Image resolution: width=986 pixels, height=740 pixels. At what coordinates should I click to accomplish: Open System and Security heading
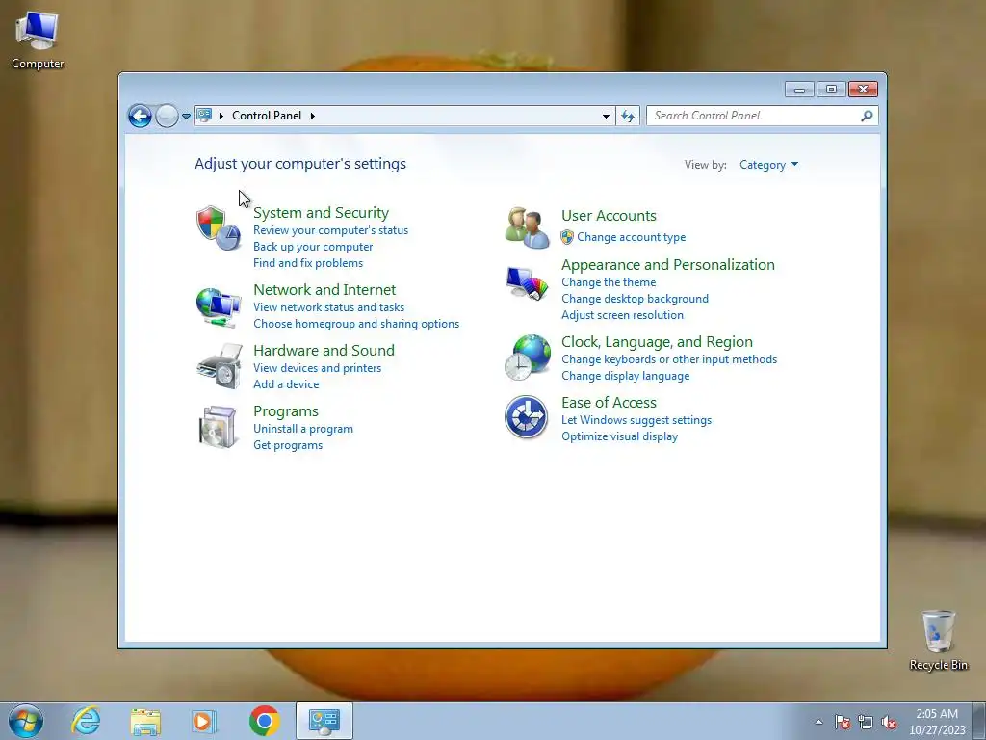321,213
